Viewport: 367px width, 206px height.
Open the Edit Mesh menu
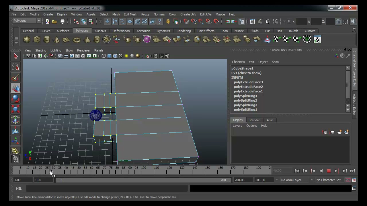click(130, 14)
